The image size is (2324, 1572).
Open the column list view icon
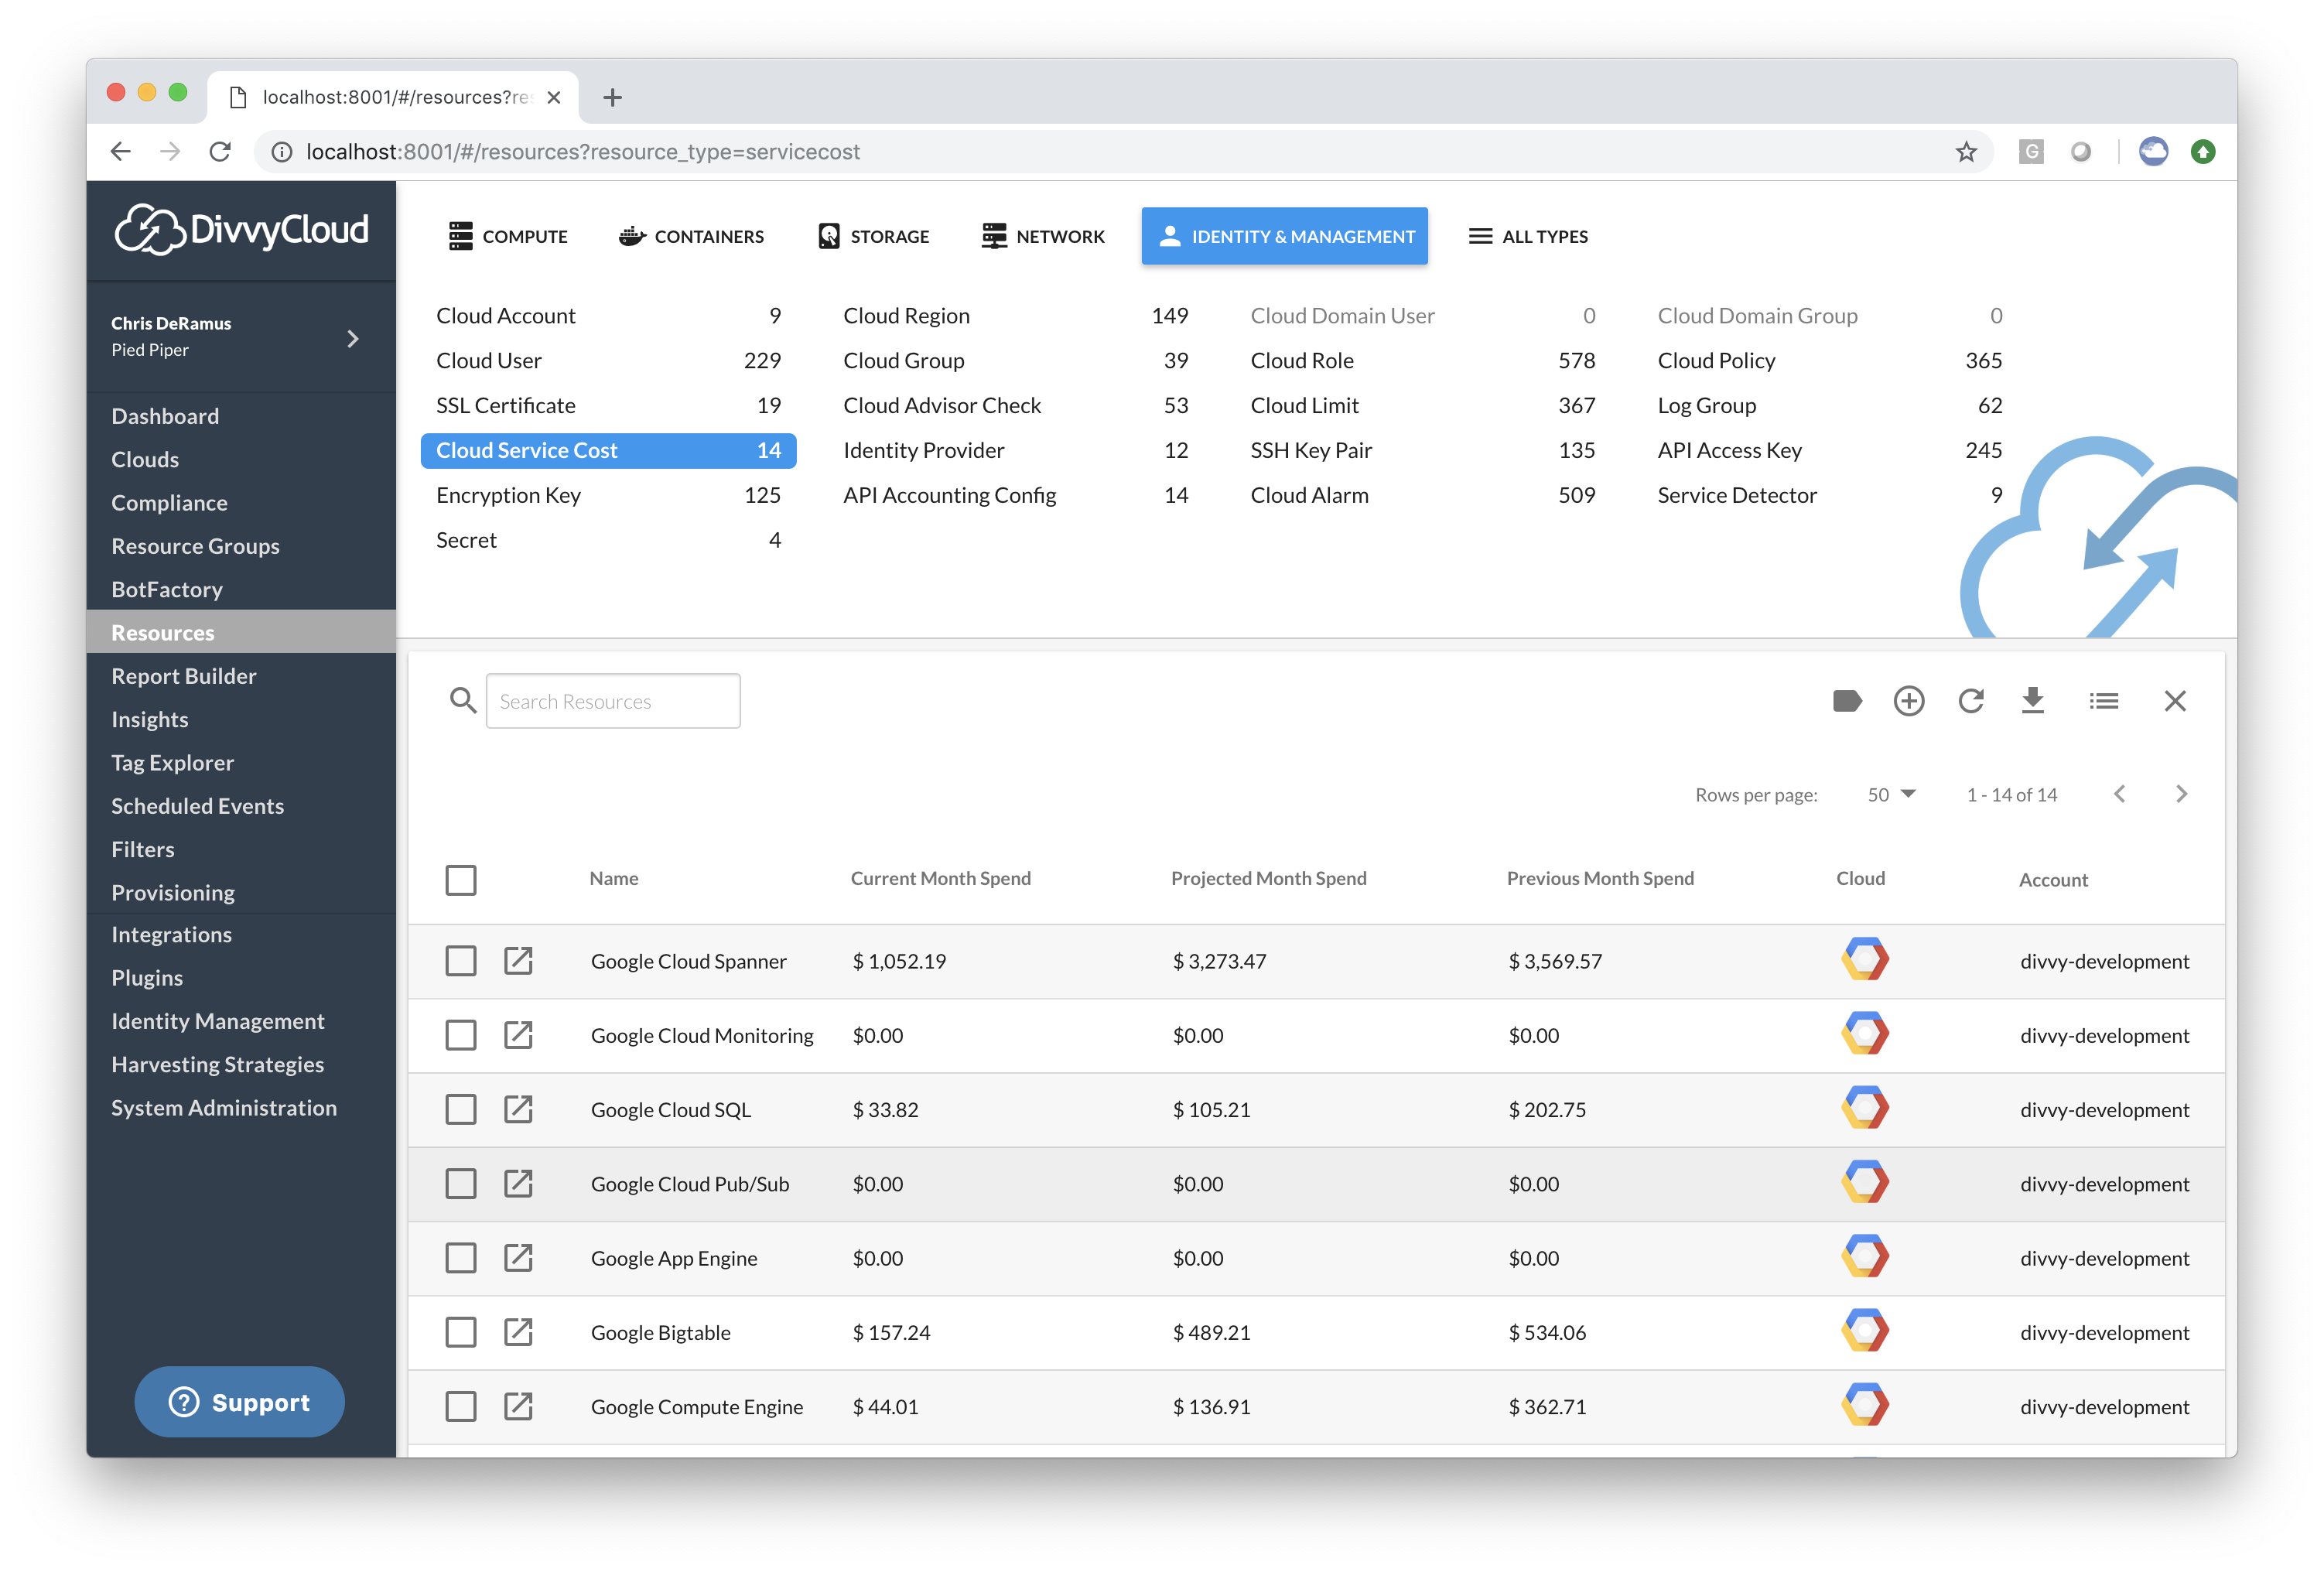2103,701
